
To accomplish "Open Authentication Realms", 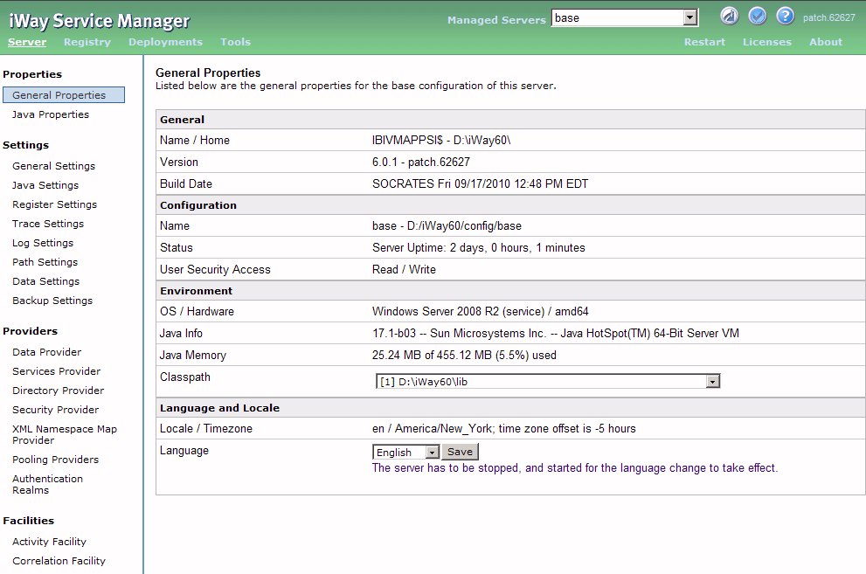I will pyautogui.click(x=47, y=485).
